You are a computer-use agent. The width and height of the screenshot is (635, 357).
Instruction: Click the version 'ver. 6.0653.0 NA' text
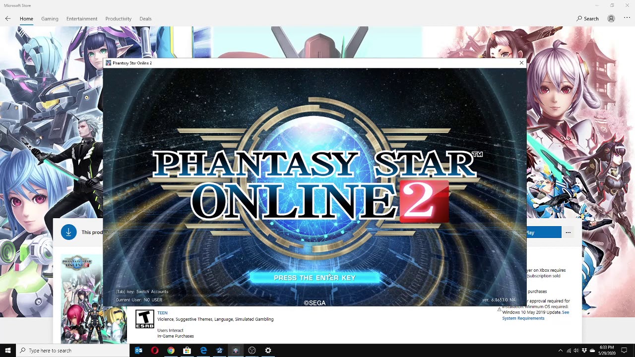(x=499, y=300)
